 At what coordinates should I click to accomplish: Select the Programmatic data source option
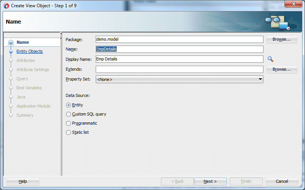click(x=68, y=123)
